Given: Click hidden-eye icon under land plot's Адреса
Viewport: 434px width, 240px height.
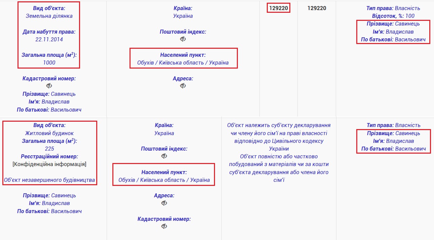Looking at the screenshot, I should pyautogui.click(x=183, y=86).
